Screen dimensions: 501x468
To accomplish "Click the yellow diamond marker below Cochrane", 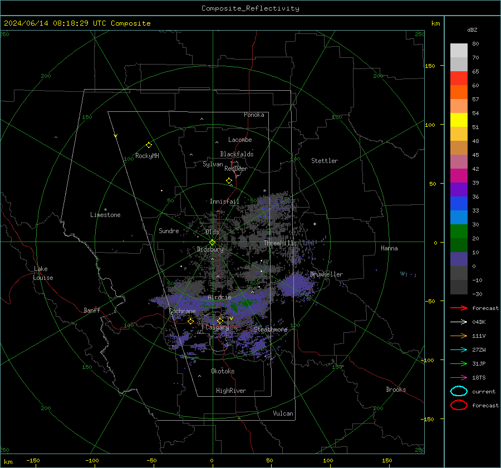I will 190,321.
